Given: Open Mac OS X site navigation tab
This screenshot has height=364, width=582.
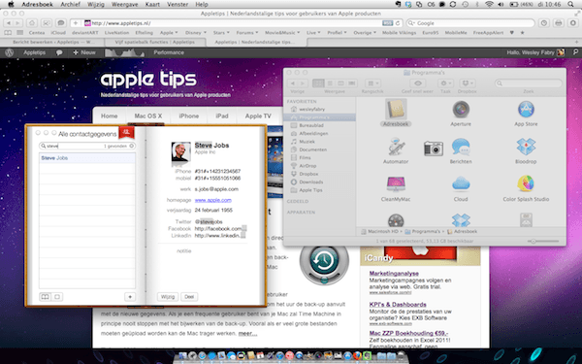Looking at the screenshot, I should [148, 116].
